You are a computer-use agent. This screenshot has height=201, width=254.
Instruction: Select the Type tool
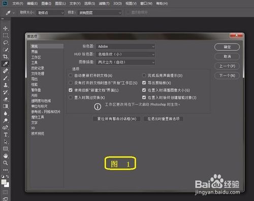click(6, 135)
